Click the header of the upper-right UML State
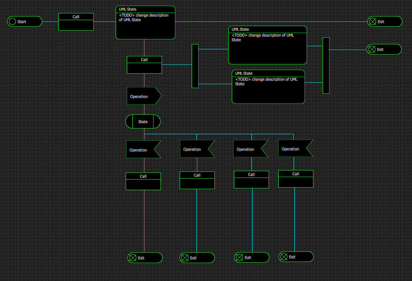The width and height of the screenshot is (412, 281). tap(268, 30)
